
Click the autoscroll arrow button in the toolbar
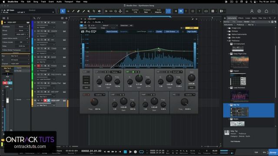(181, 11)
